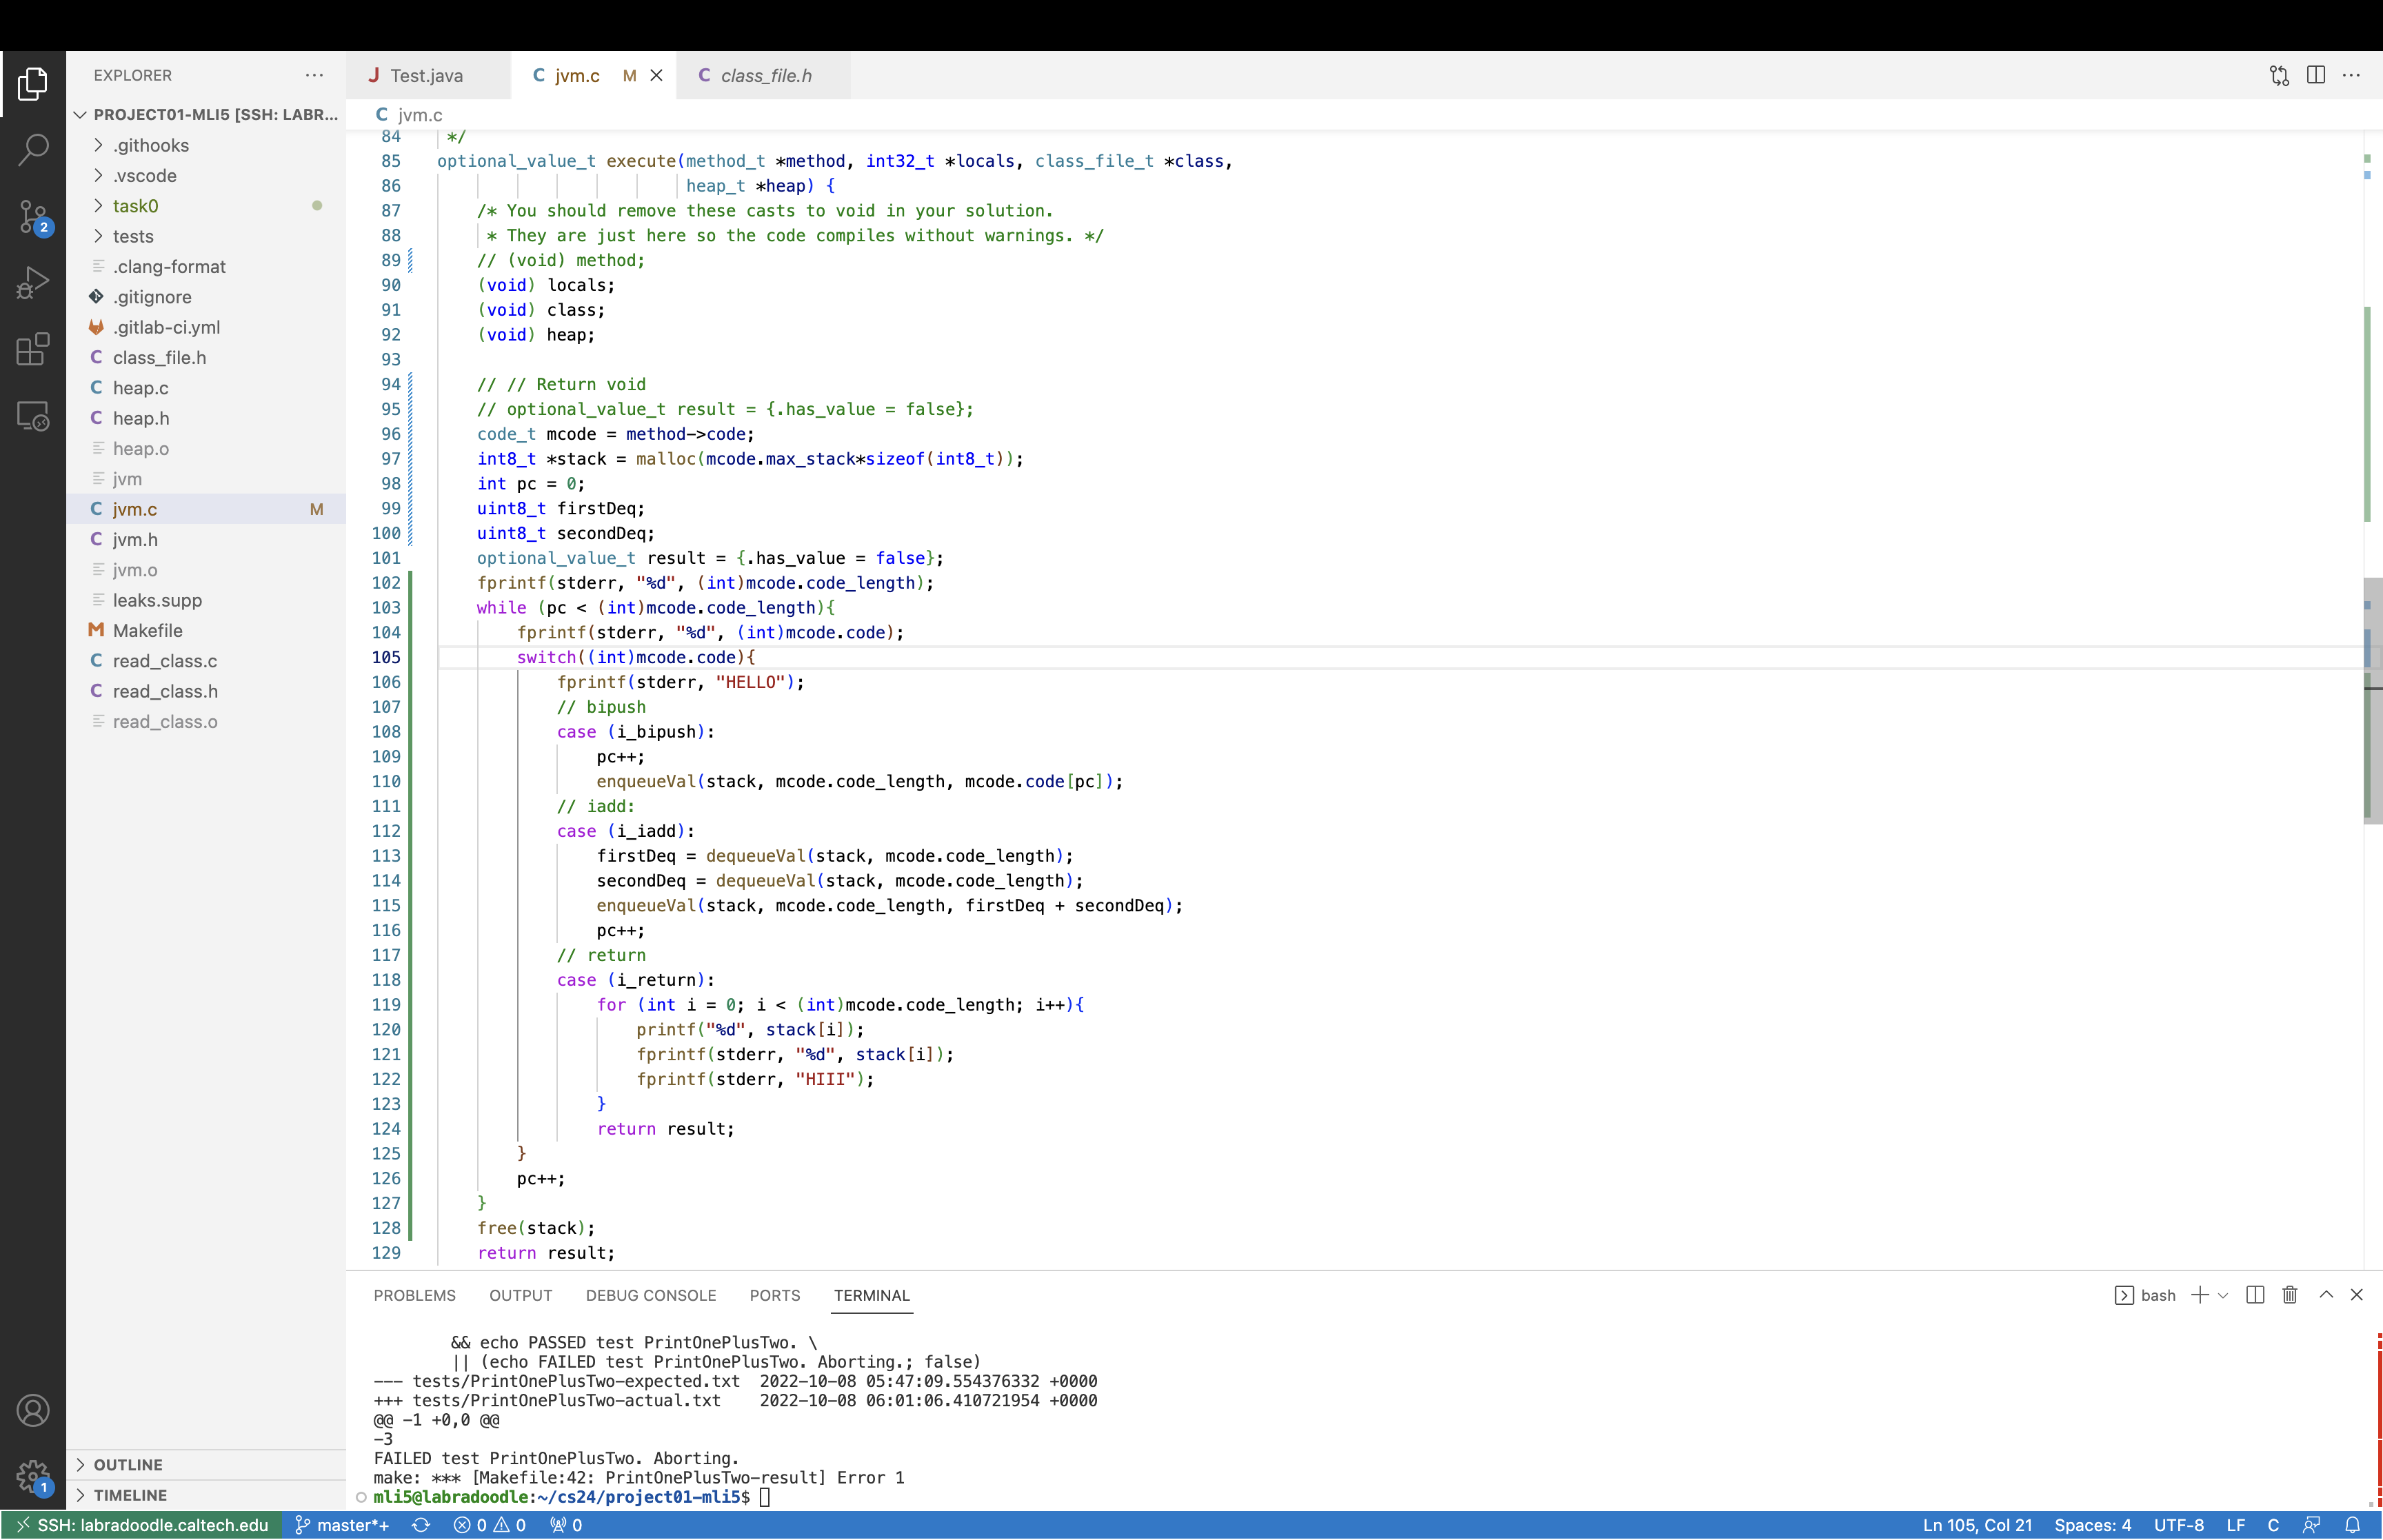
Task: Open the Run and Debug view
Action: click(x=33, y=283)
